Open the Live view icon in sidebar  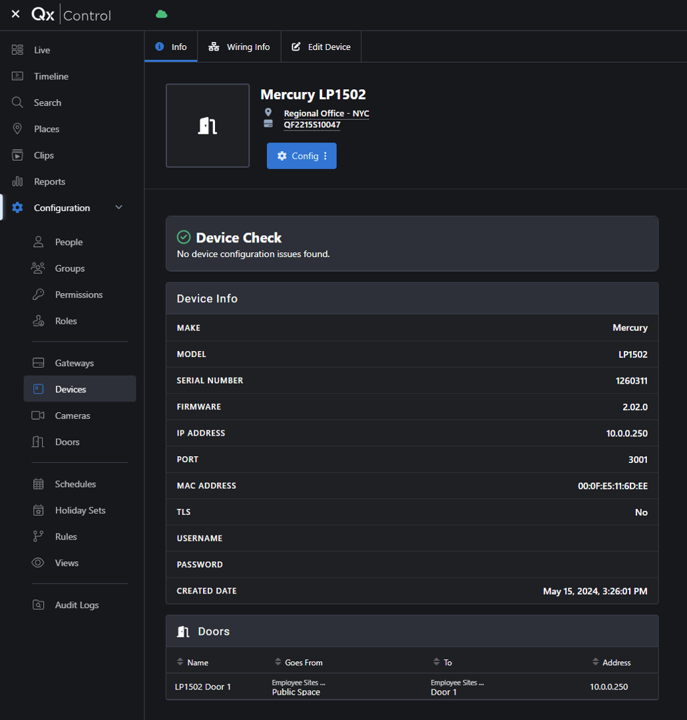[x=16, y=49]
